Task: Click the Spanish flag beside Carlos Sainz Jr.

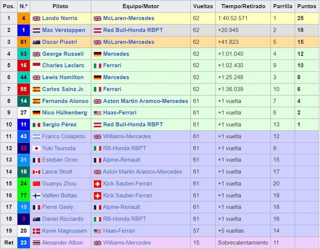Action: [36, 89]
